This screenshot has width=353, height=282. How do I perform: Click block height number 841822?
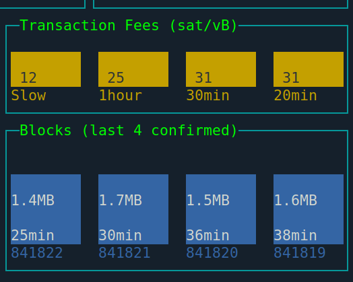click(37, 252)
